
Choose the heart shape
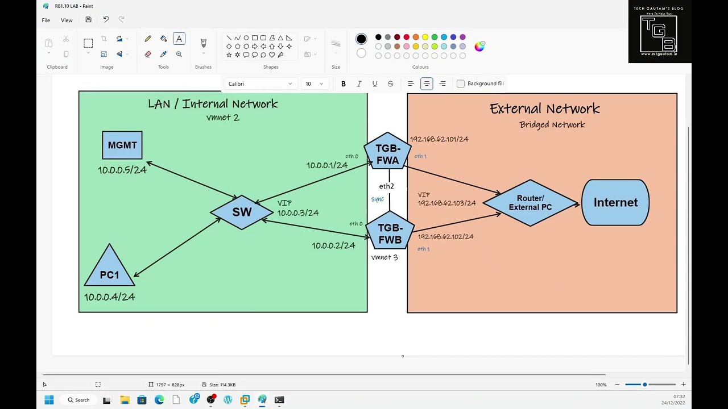[x=272, y=55]
